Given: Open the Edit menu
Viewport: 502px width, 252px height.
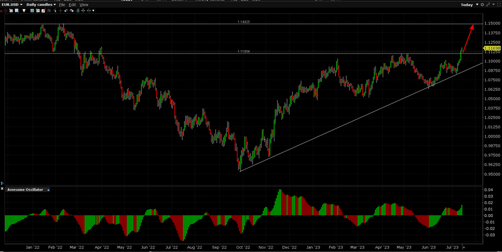Looking at the screenshot, I should [x=72, y=4].
